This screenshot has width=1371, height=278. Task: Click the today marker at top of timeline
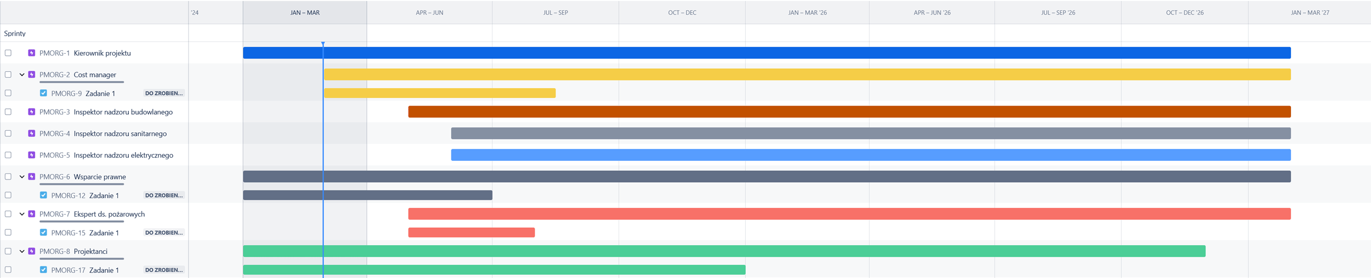[323, 44]
